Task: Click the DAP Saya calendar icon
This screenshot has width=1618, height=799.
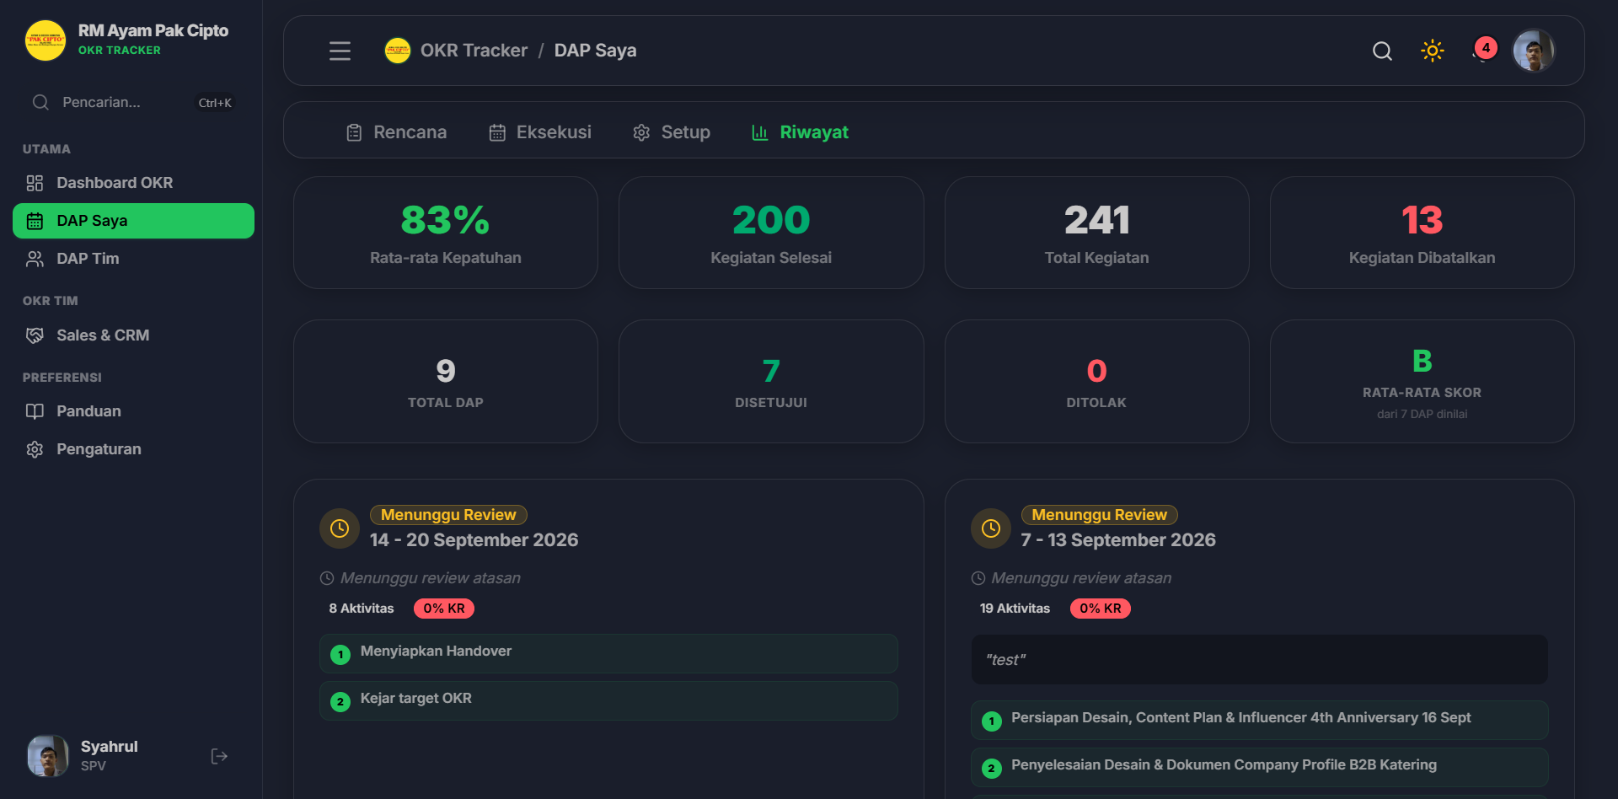Action: [x=35, y=221]
